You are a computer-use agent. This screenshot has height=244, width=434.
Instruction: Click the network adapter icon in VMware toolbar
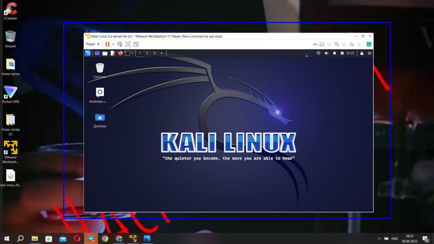click(337, 44)
